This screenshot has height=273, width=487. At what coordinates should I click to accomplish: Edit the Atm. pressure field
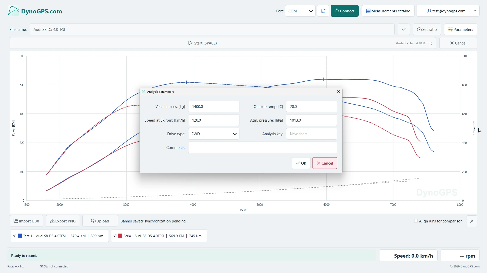[311, 120]
